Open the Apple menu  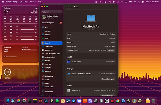click(x=3, y=2)
